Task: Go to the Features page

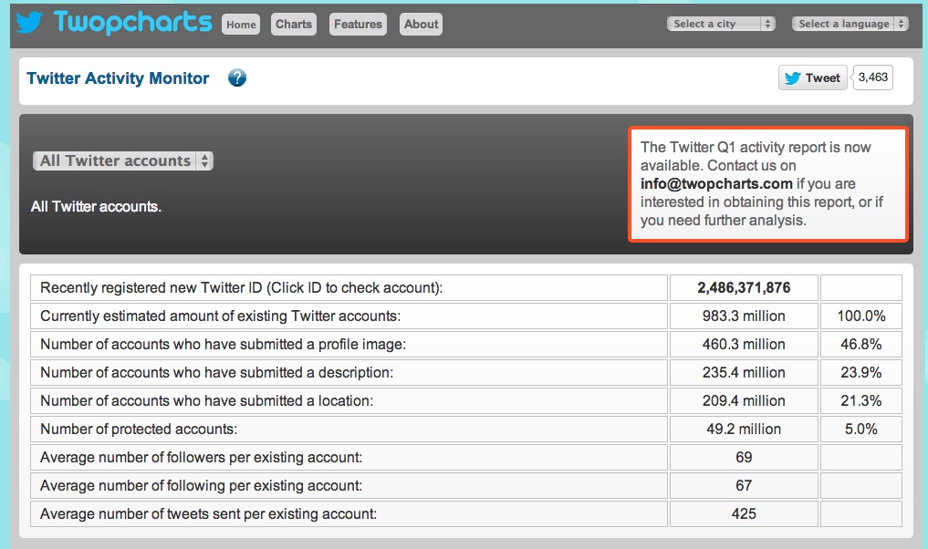Action: point(358,25)
